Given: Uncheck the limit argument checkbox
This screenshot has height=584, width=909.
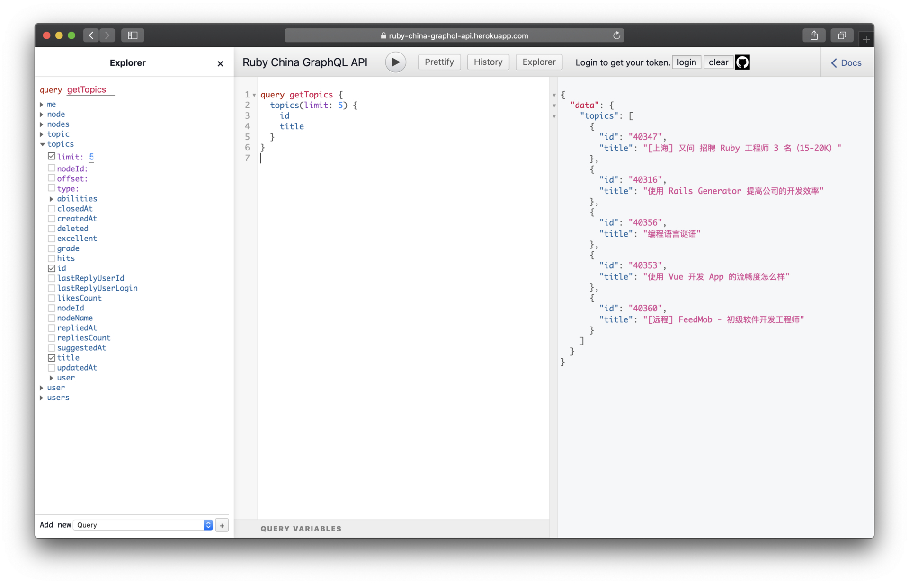Looking at the screenshot, I should click(52, 156).
